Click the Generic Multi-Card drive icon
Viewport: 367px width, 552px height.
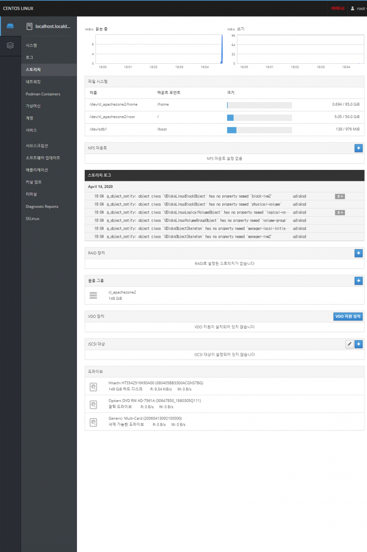click(93, 422)
